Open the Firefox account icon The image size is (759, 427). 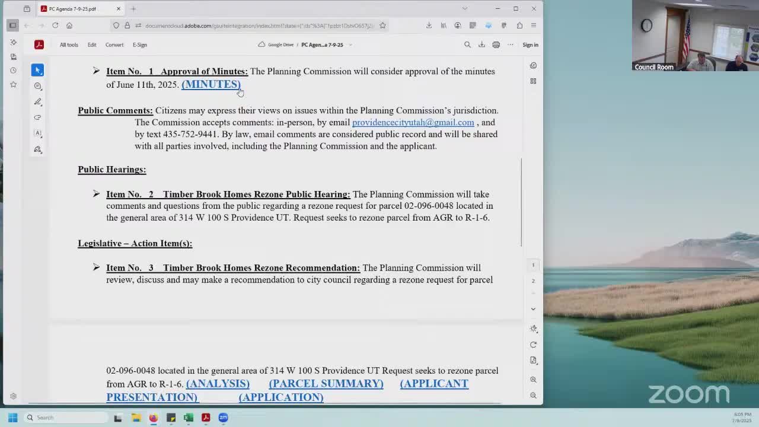(458, 26)
